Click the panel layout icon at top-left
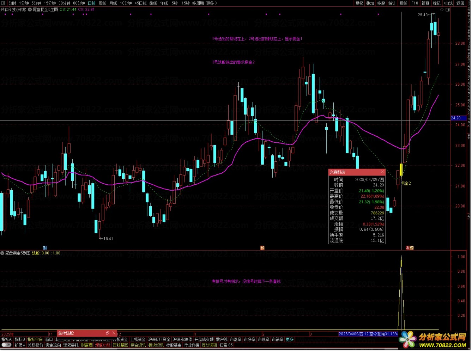 (4, 3)
